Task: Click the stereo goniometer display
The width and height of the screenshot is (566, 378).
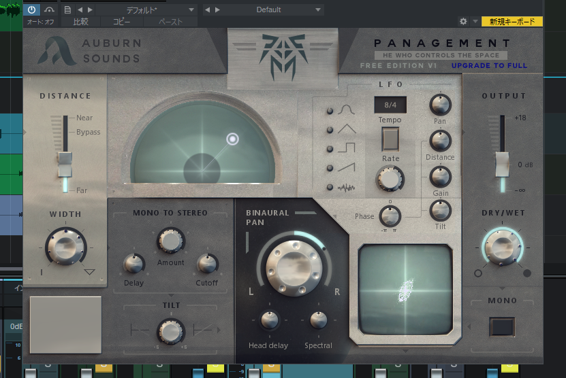Action: [x=405, y=290]
